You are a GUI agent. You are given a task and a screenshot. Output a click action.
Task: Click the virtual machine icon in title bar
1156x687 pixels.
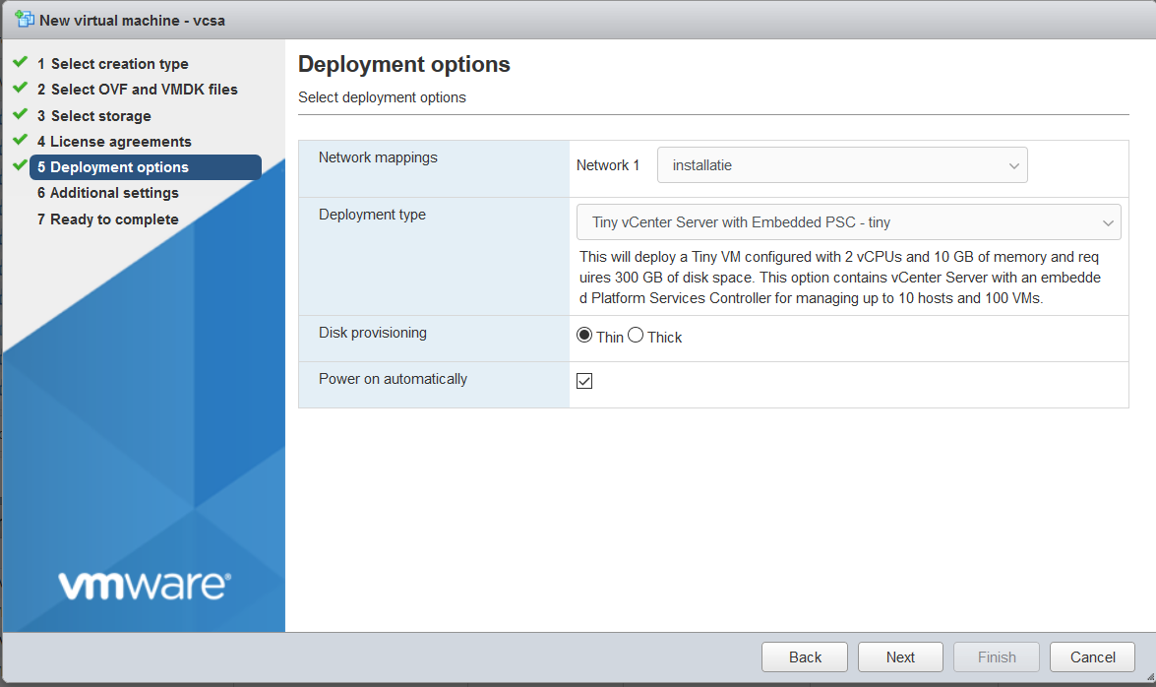25,19
